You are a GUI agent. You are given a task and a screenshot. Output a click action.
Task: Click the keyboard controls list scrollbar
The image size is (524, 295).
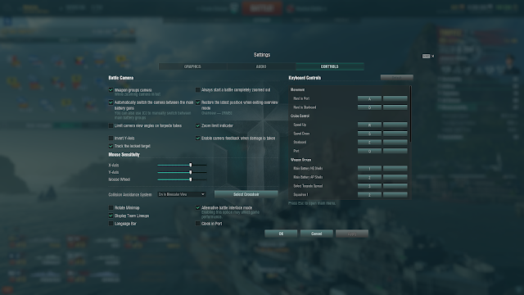(410, 114)
